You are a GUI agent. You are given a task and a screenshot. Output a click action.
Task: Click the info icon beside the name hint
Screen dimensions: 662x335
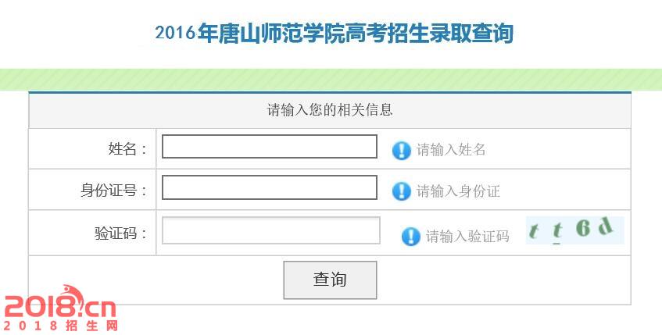coord(401,150)
